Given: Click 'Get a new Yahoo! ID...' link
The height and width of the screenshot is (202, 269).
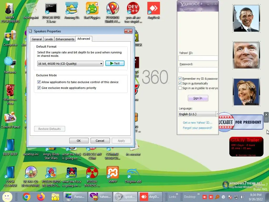Looking at the screenshot, I should click(x=198, y=123).
